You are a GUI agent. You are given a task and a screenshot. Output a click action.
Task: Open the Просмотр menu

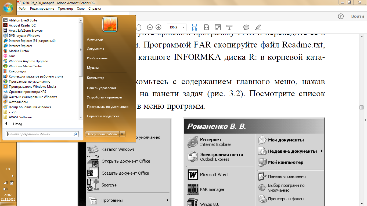tap(65, 9)
